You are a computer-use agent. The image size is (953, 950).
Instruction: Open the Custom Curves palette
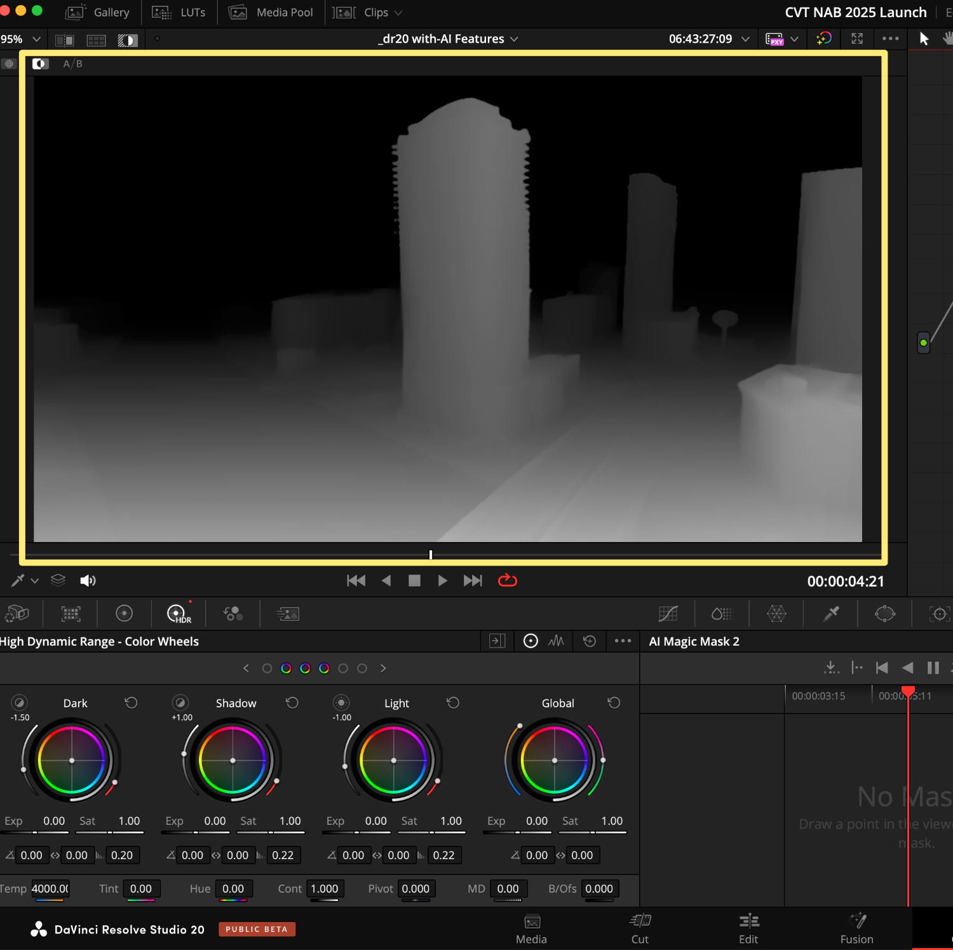[668, 613]
